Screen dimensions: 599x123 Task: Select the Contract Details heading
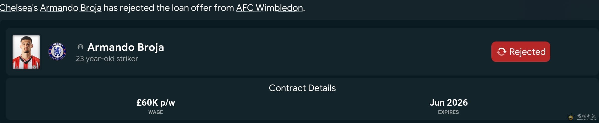pyautogui.click(x=302, y=88)
